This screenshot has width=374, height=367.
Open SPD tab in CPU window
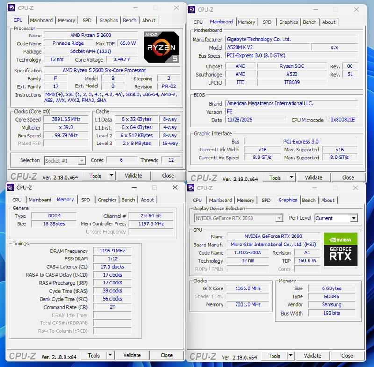[x=87, y=20]
